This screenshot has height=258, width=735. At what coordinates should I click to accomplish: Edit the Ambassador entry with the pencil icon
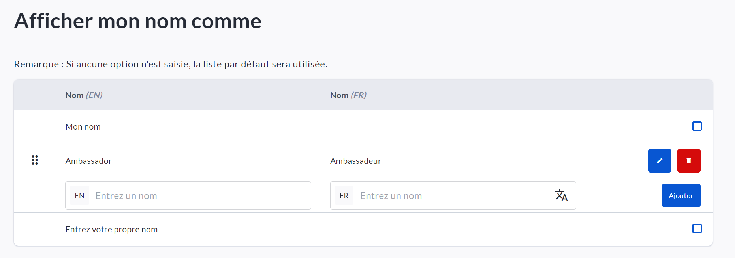659,161
